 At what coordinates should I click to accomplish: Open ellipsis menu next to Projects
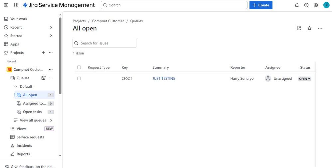click(51, 52)
